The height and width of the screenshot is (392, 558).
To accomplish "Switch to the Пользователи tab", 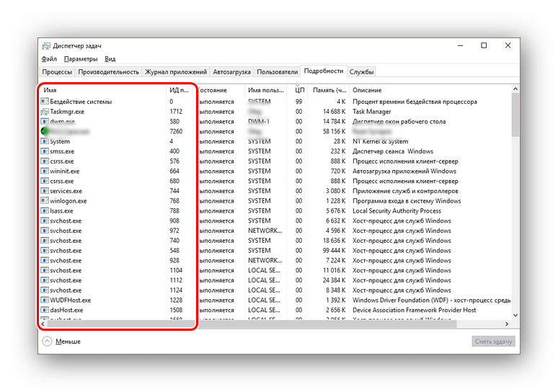I will pyautogui.click(x=278, y=72).
